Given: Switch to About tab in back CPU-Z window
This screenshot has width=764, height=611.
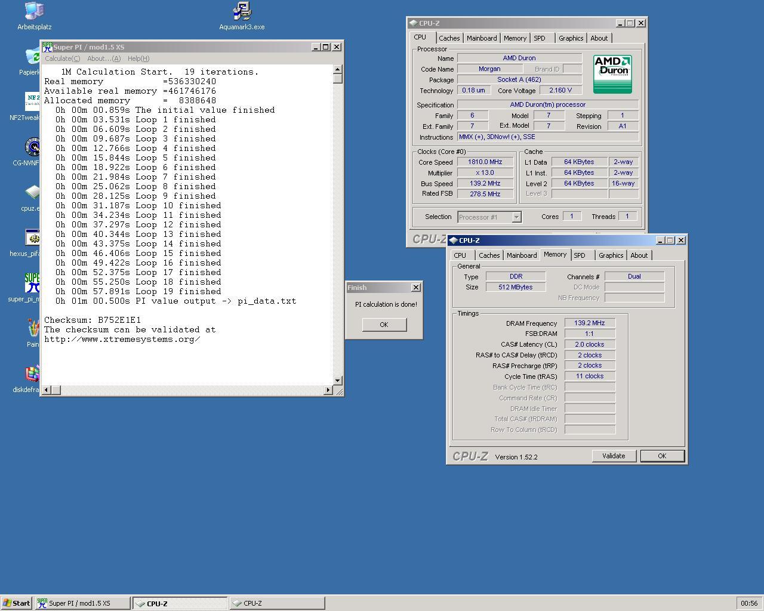Looking at the screenshot, I should pyautogui.click(x=599, y=38).
